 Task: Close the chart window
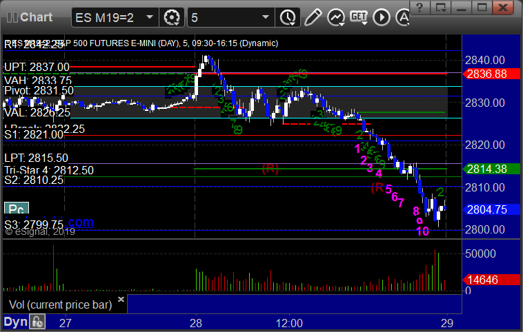coord(503,8)
